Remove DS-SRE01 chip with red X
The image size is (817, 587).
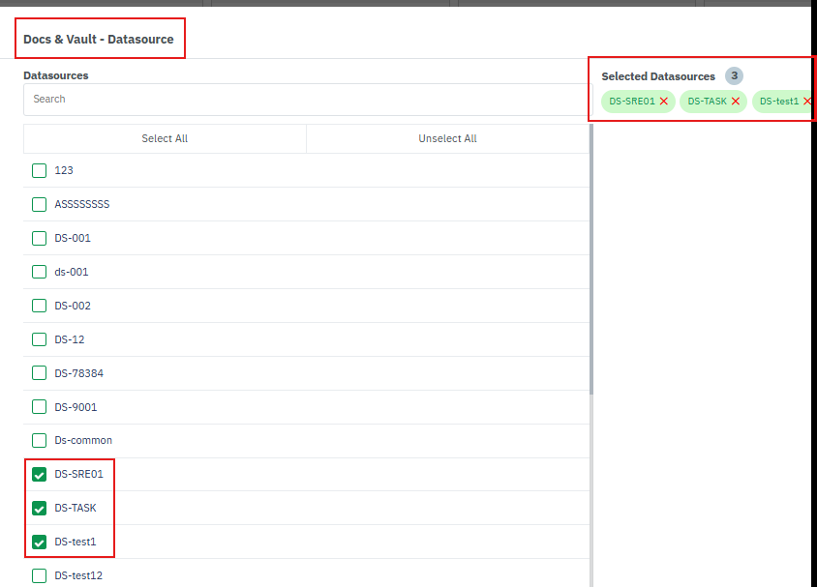coord(664,102)
